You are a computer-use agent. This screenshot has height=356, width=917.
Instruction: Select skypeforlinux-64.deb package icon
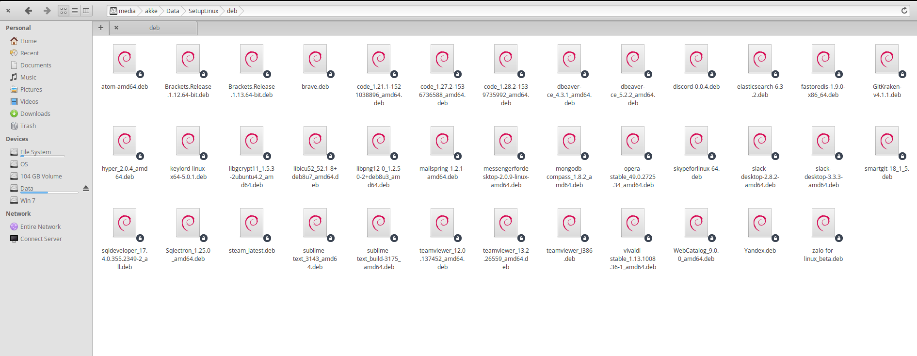click(x=696, y=142)
